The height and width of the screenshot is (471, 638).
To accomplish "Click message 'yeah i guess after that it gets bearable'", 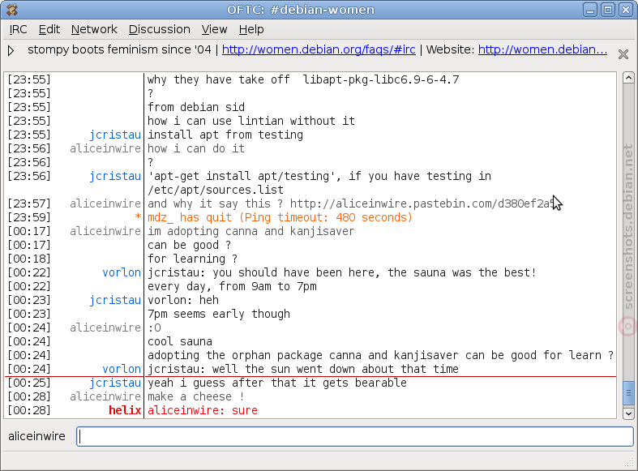I will coord(277,383).
